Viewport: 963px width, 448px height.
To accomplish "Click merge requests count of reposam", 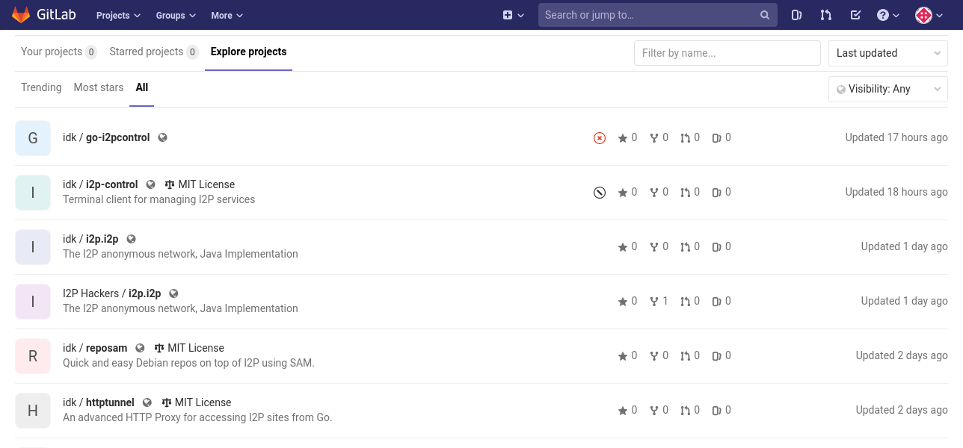I will tap(690, 355).
